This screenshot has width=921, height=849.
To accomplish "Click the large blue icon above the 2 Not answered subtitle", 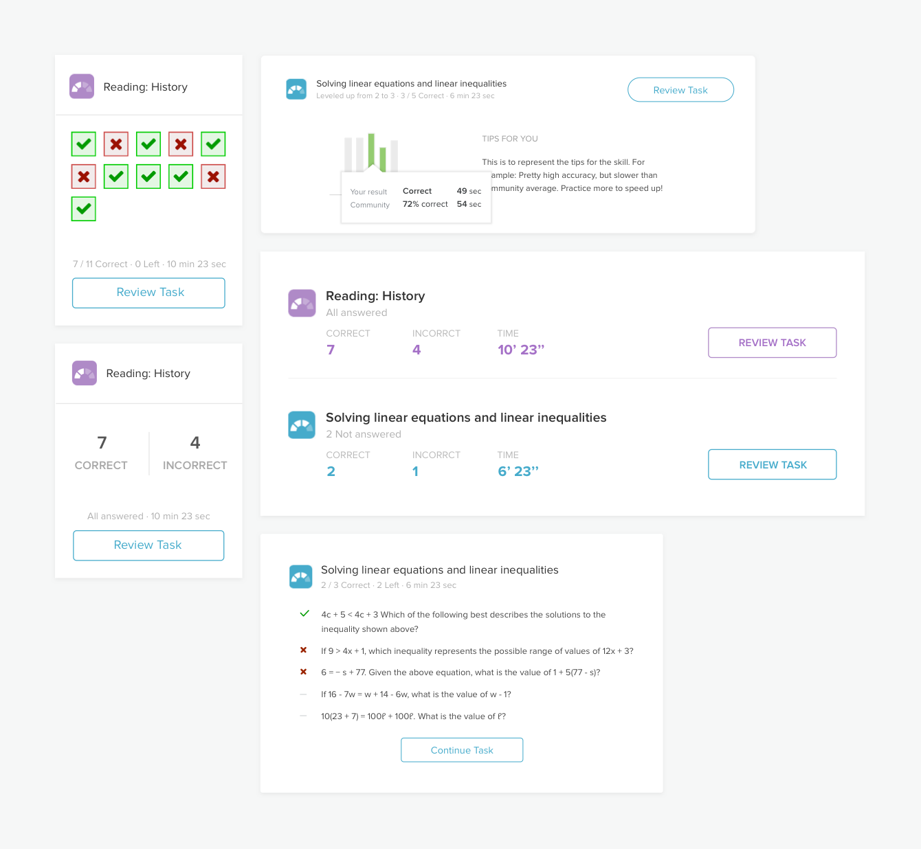I will click(x=302, y=424).
